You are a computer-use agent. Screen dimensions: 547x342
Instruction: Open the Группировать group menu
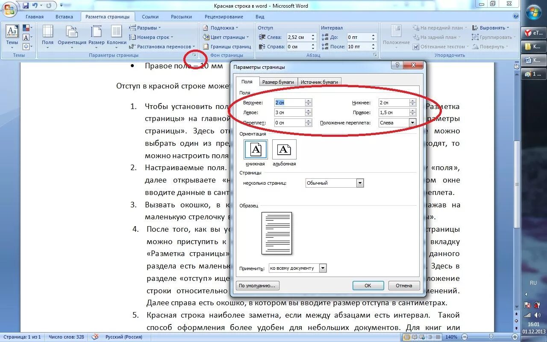pos(493,37)
